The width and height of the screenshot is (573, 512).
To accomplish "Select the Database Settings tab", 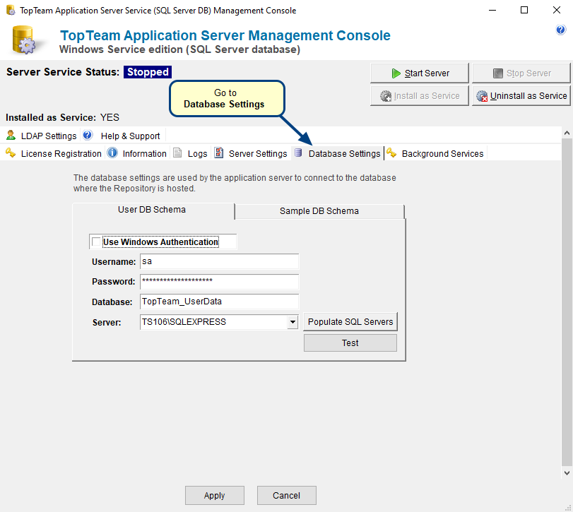I will (337, 153).
